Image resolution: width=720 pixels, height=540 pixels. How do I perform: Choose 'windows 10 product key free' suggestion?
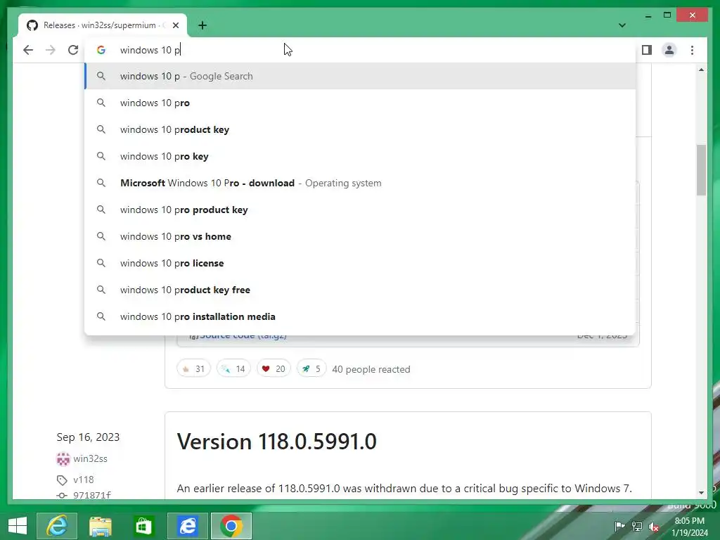[360, 290]
